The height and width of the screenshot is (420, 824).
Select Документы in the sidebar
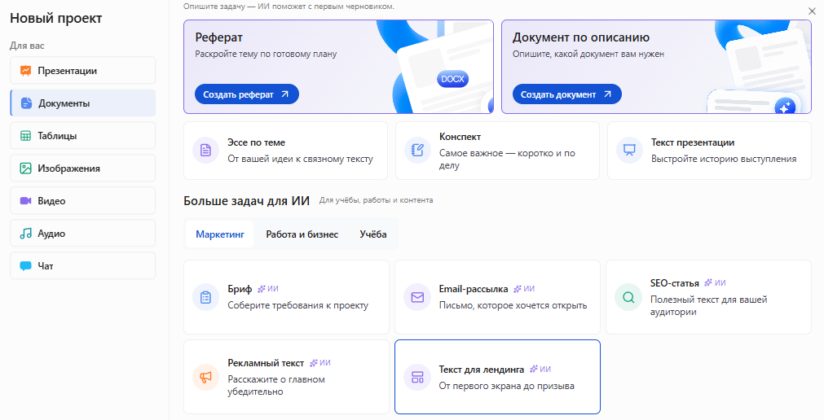pos(82,103)
